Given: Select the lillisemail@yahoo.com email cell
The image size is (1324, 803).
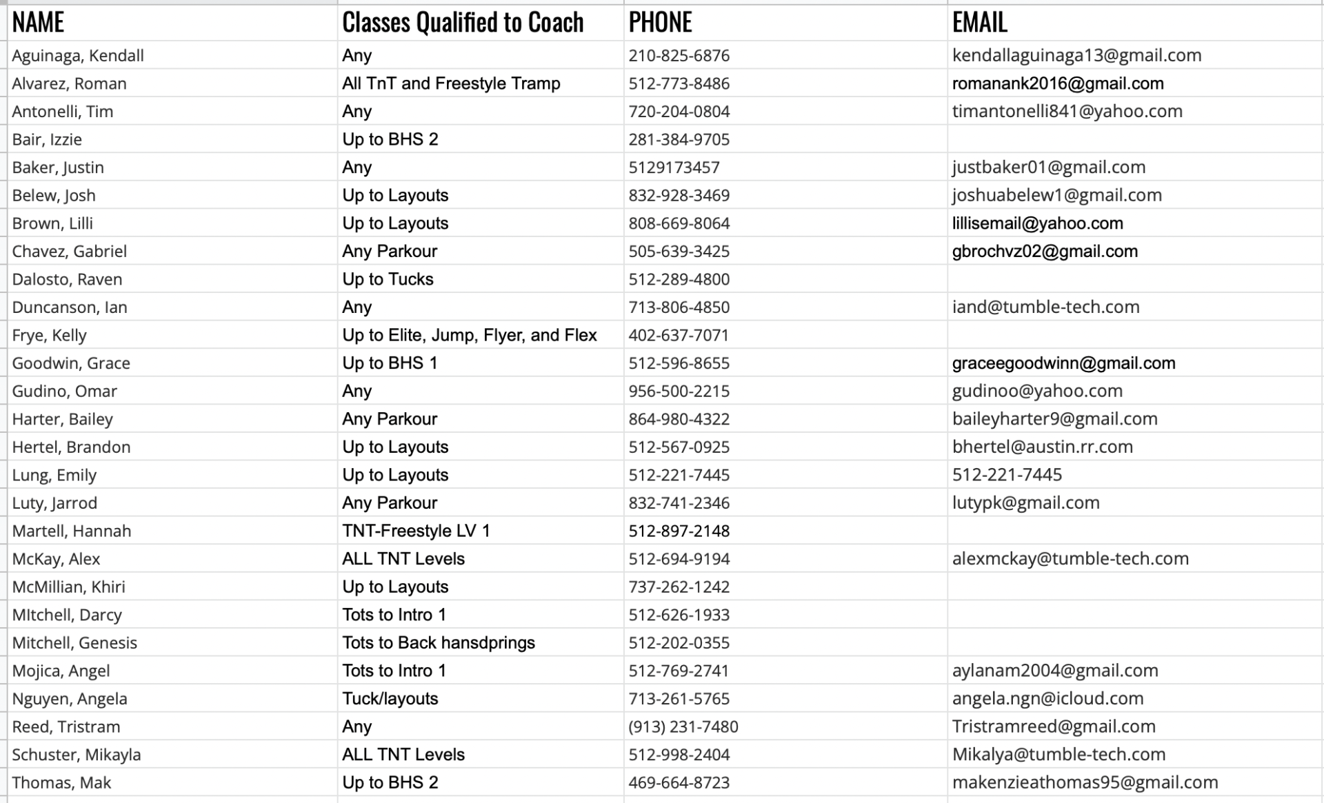Looking at the screenshot, I should coord(1037,223).
